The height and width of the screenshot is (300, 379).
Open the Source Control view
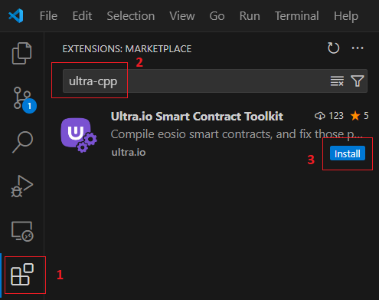(x=25, y=99)
